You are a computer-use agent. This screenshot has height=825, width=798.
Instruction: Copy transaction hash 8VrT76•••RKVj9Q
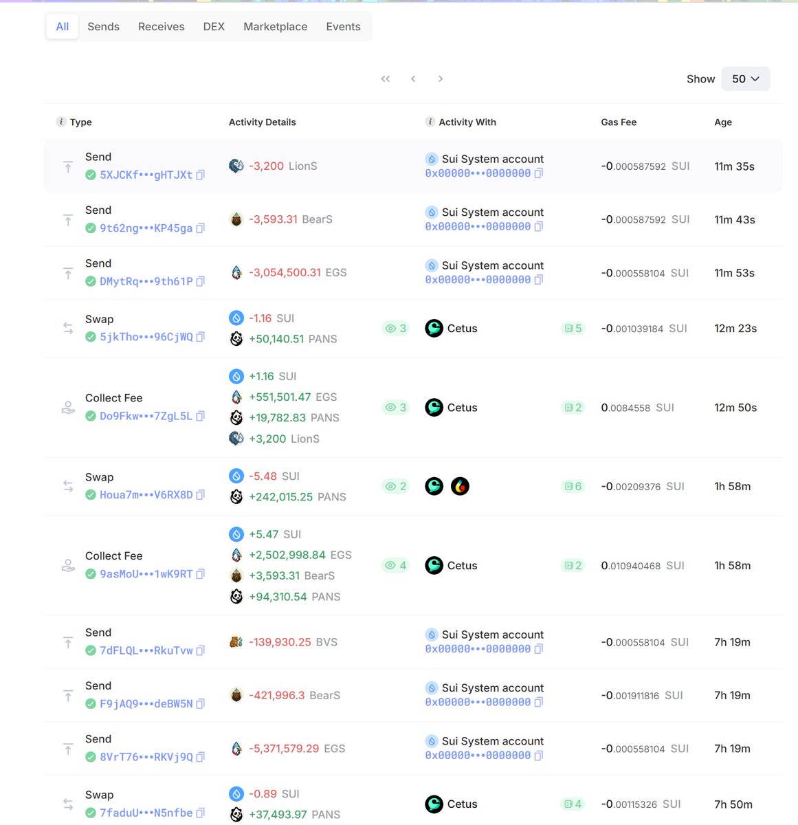(x=201, y=757)
